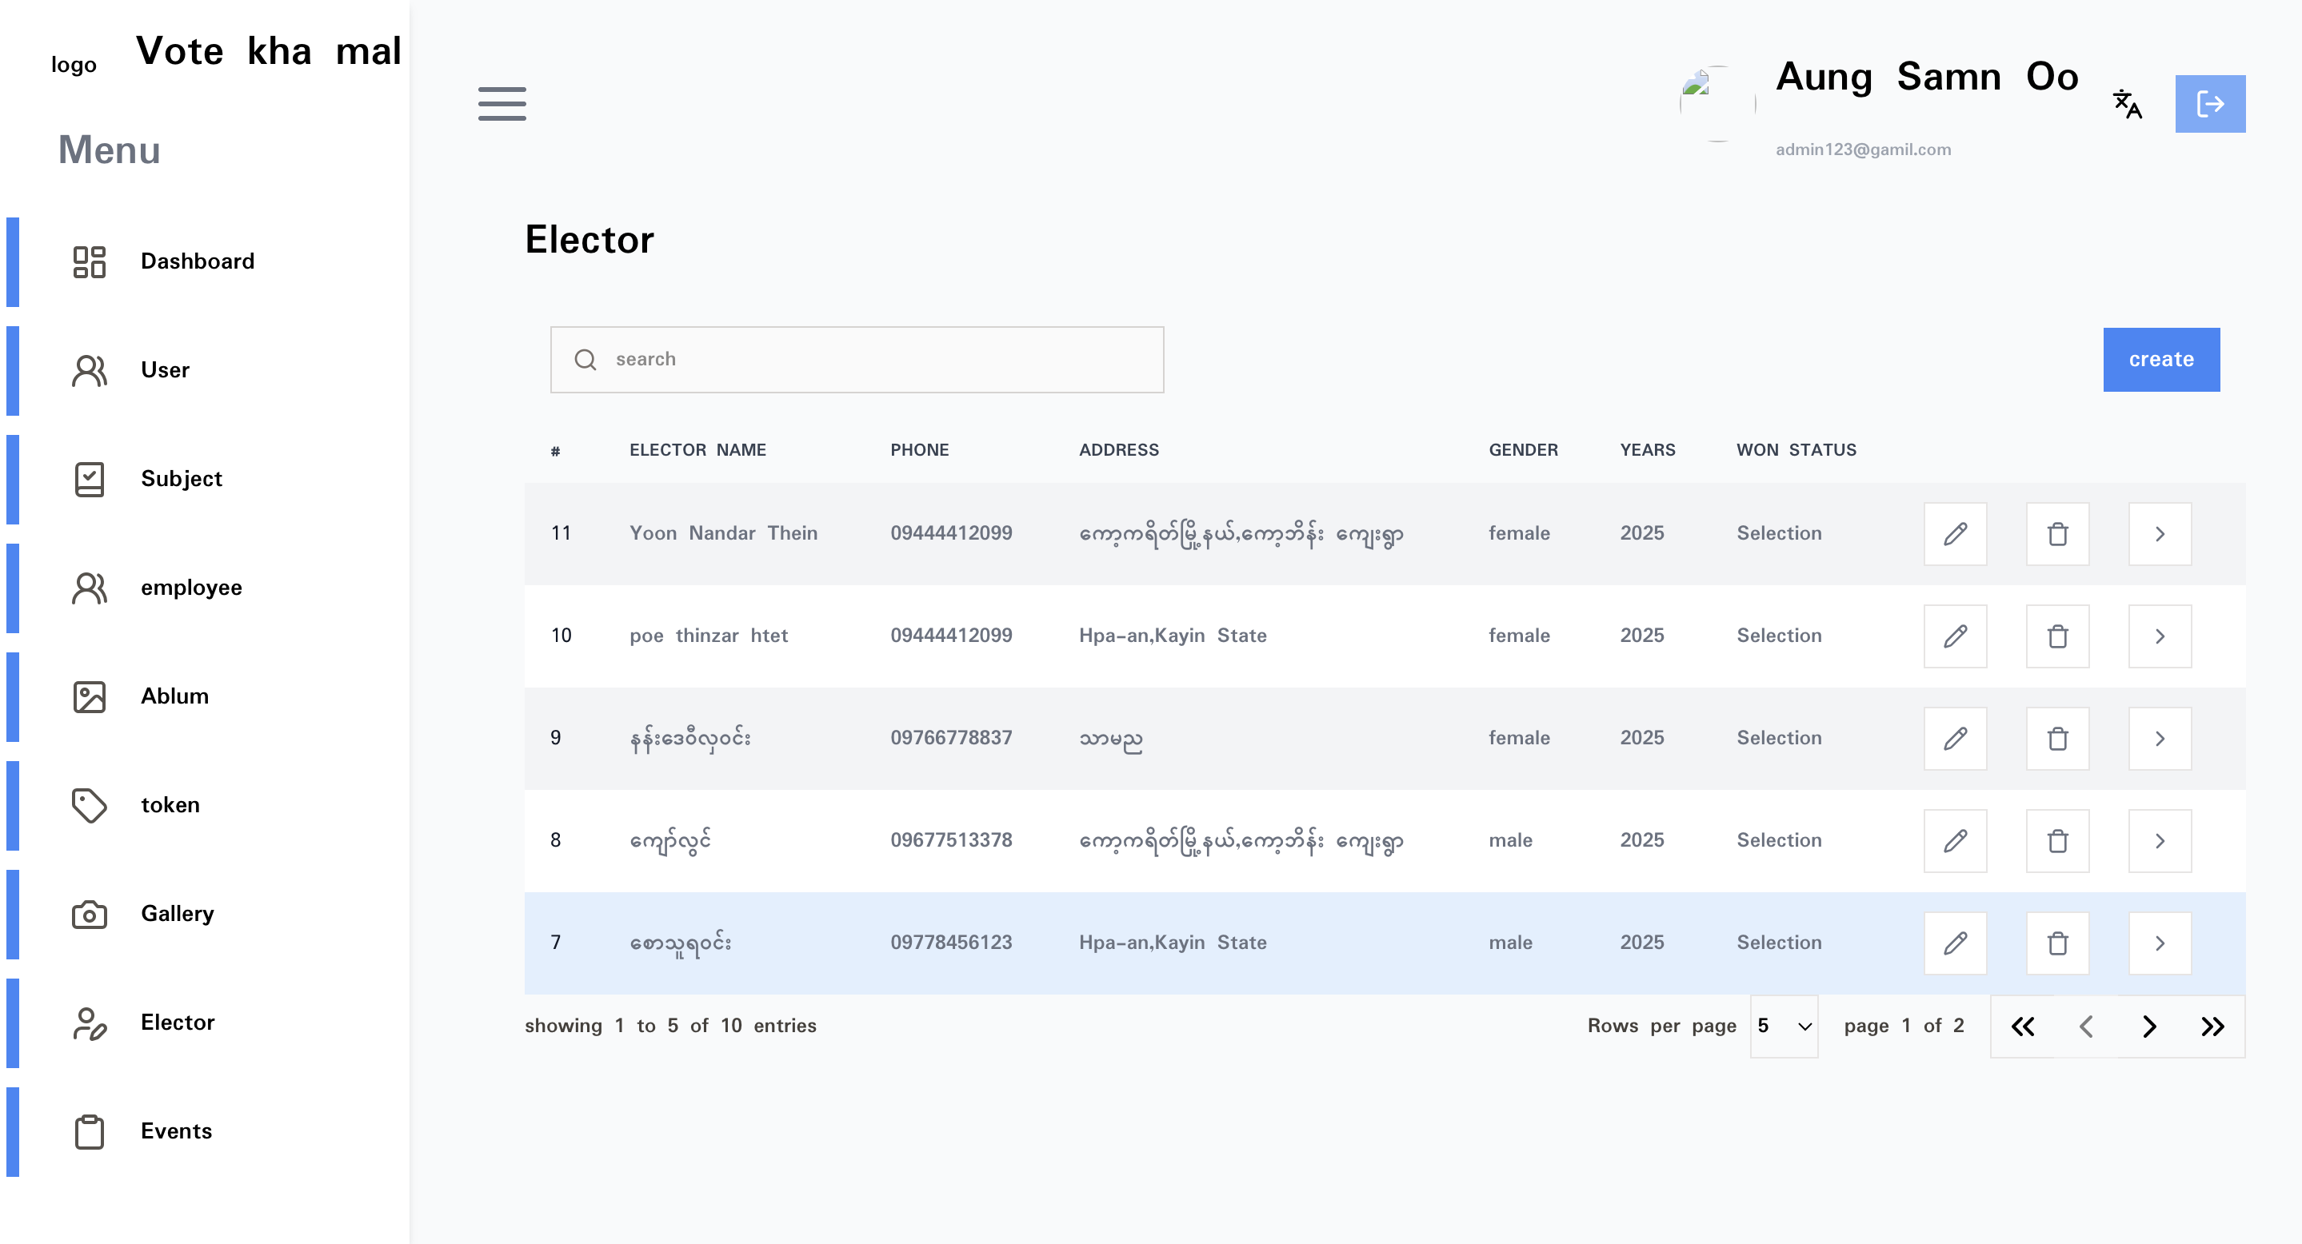Go to next page arrow
The height and width of the screenshot is (1244, 2302).
(2149, 1026)
